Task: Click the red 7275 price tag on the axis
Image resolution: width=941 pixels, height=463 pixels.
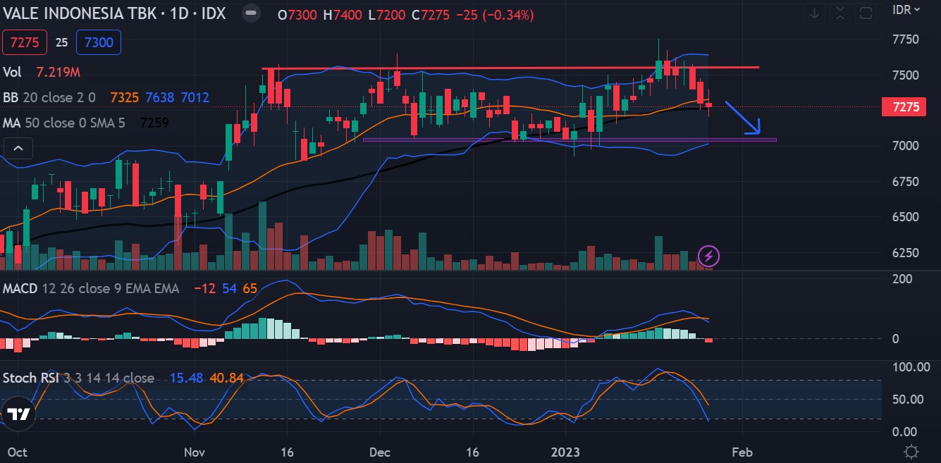Action: click(x=905, y=107)
